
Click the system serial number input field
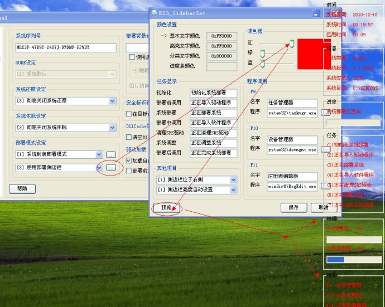coord(66,47)
